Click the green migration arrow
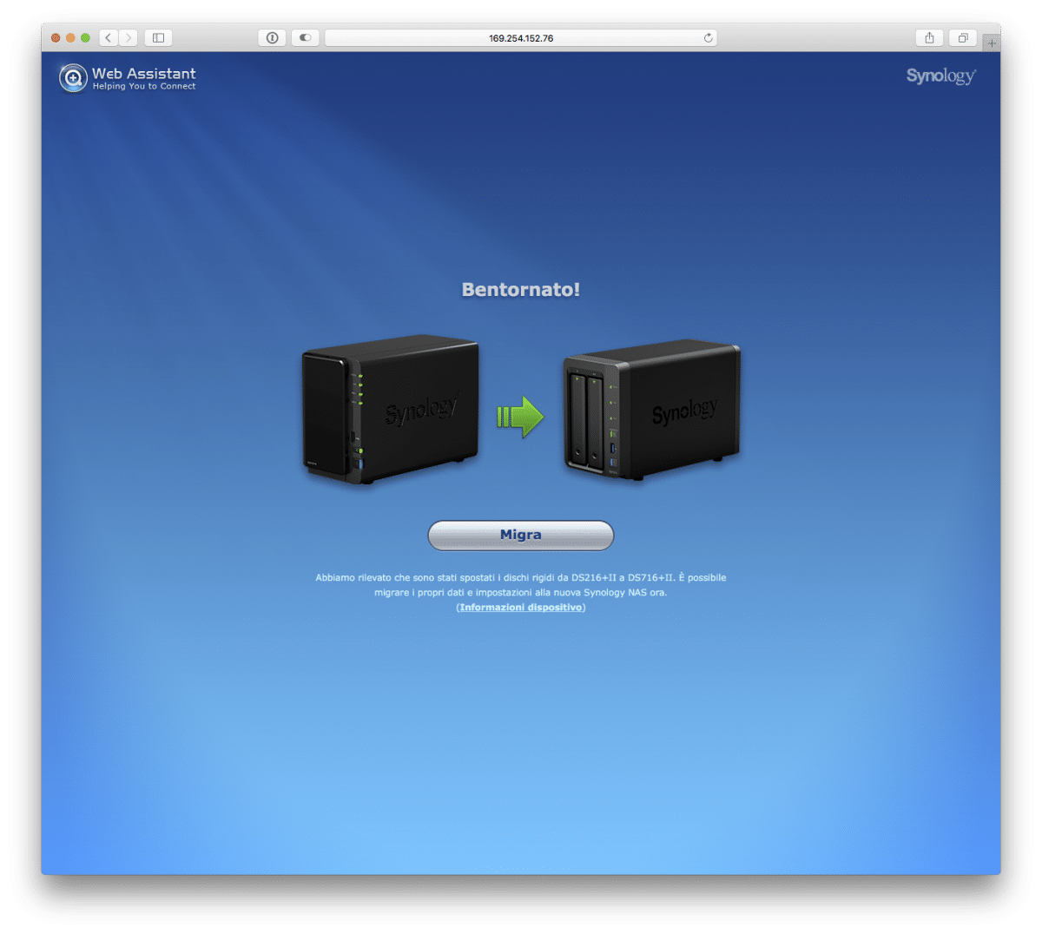This screenshot has width=1042, height=934. (x=520, y=418)
